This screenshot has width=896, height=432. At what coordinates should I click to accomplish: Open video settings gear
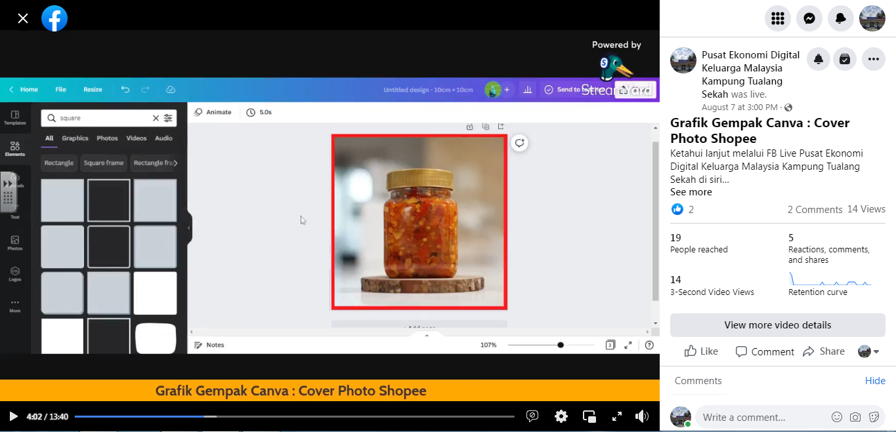561,416
